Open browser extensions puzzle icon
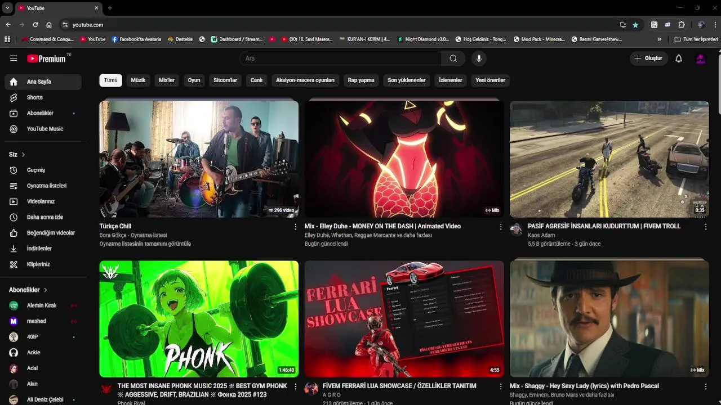 point(682,25)
